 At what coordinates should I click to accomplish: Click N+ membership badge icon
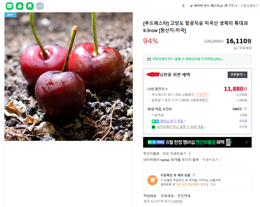pyautogui.click(x=155, y=121)
